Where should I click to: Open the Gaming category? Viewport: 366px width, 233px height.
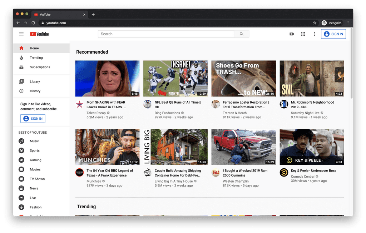tap(41, 160)
